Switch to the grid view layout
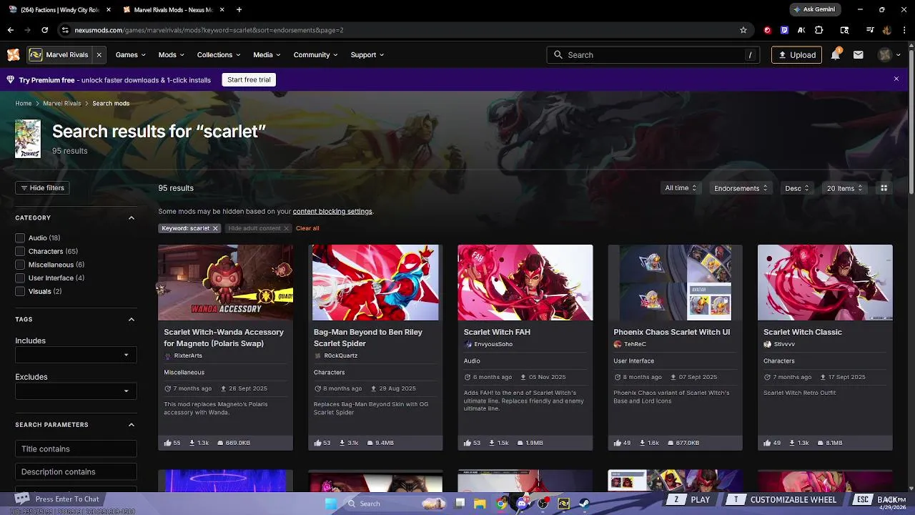The image size is (915, 515). 884,188
